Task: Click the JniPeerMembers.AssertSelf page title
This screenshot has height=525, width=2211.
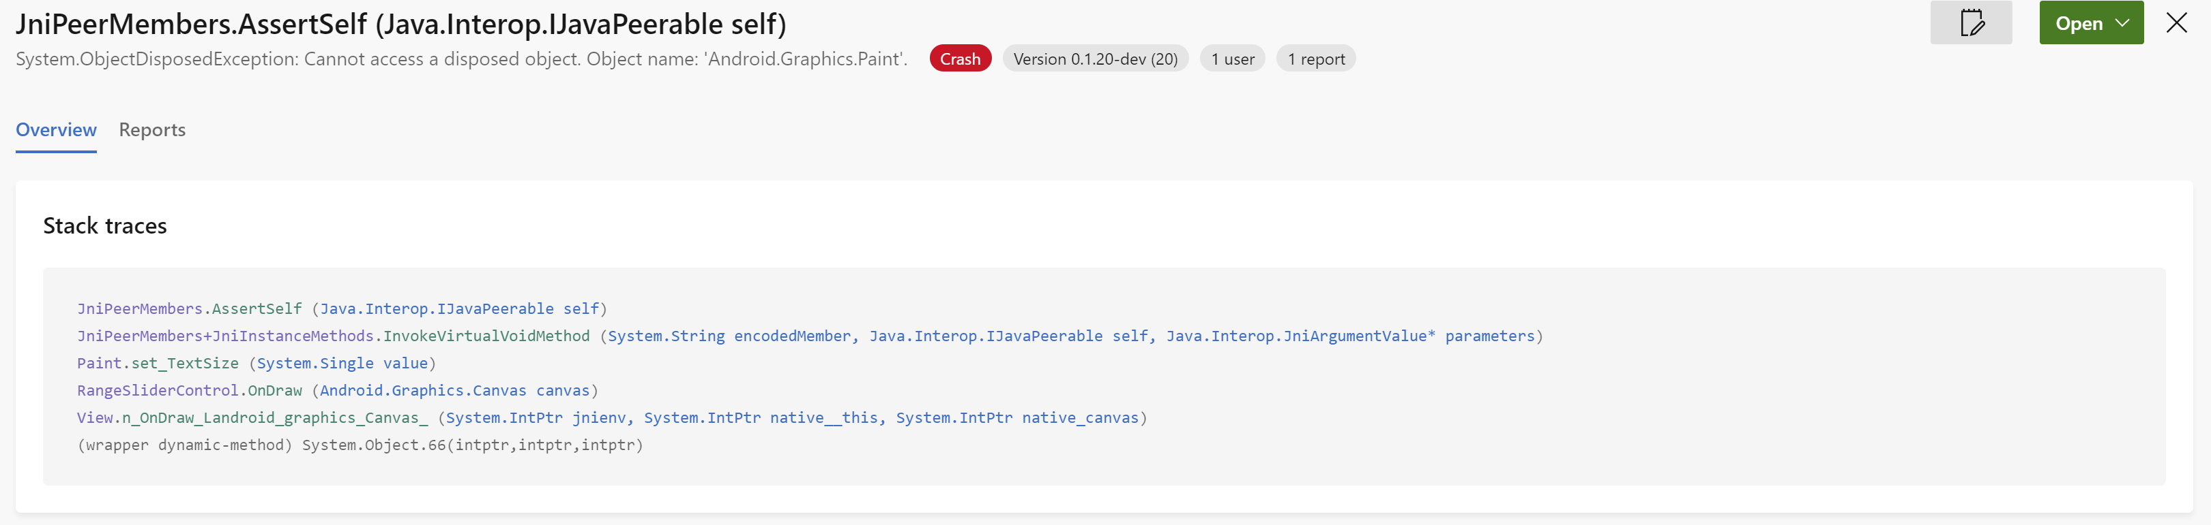Action: point(401,24)
